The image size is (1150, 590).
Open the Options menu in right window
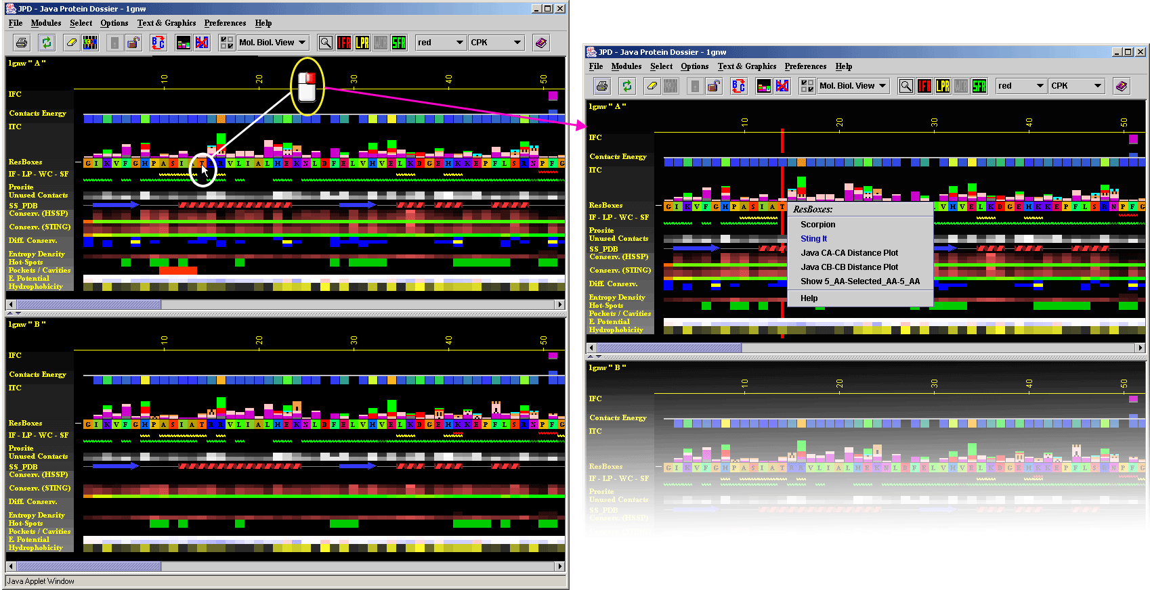[695, 66]
